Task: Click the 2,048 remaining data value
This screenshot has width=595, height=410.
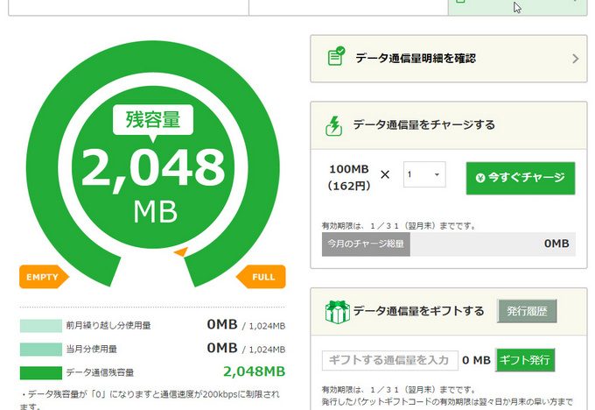Action: tap(153, 169)
